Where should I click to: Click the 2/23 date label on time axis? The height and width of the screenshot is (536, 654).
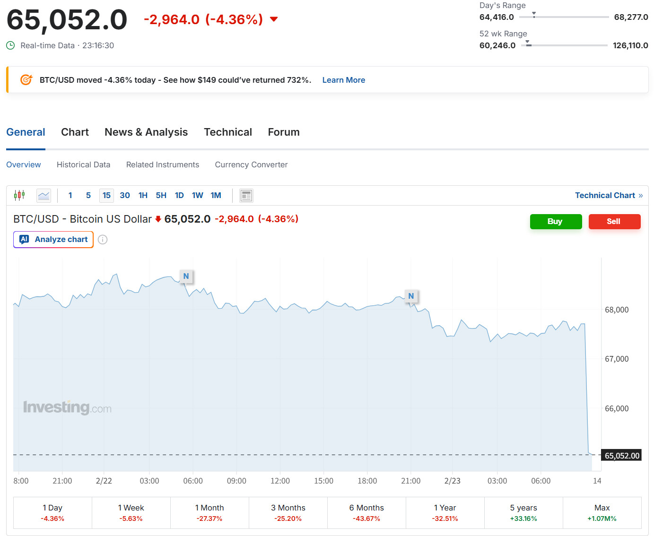(x=452, y=481)
